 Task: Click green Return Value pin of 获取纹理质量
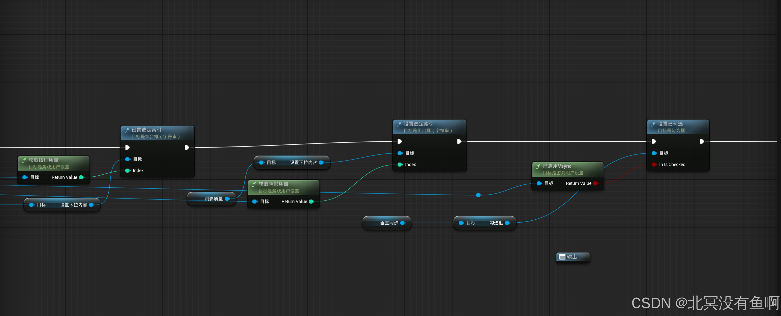81,177
